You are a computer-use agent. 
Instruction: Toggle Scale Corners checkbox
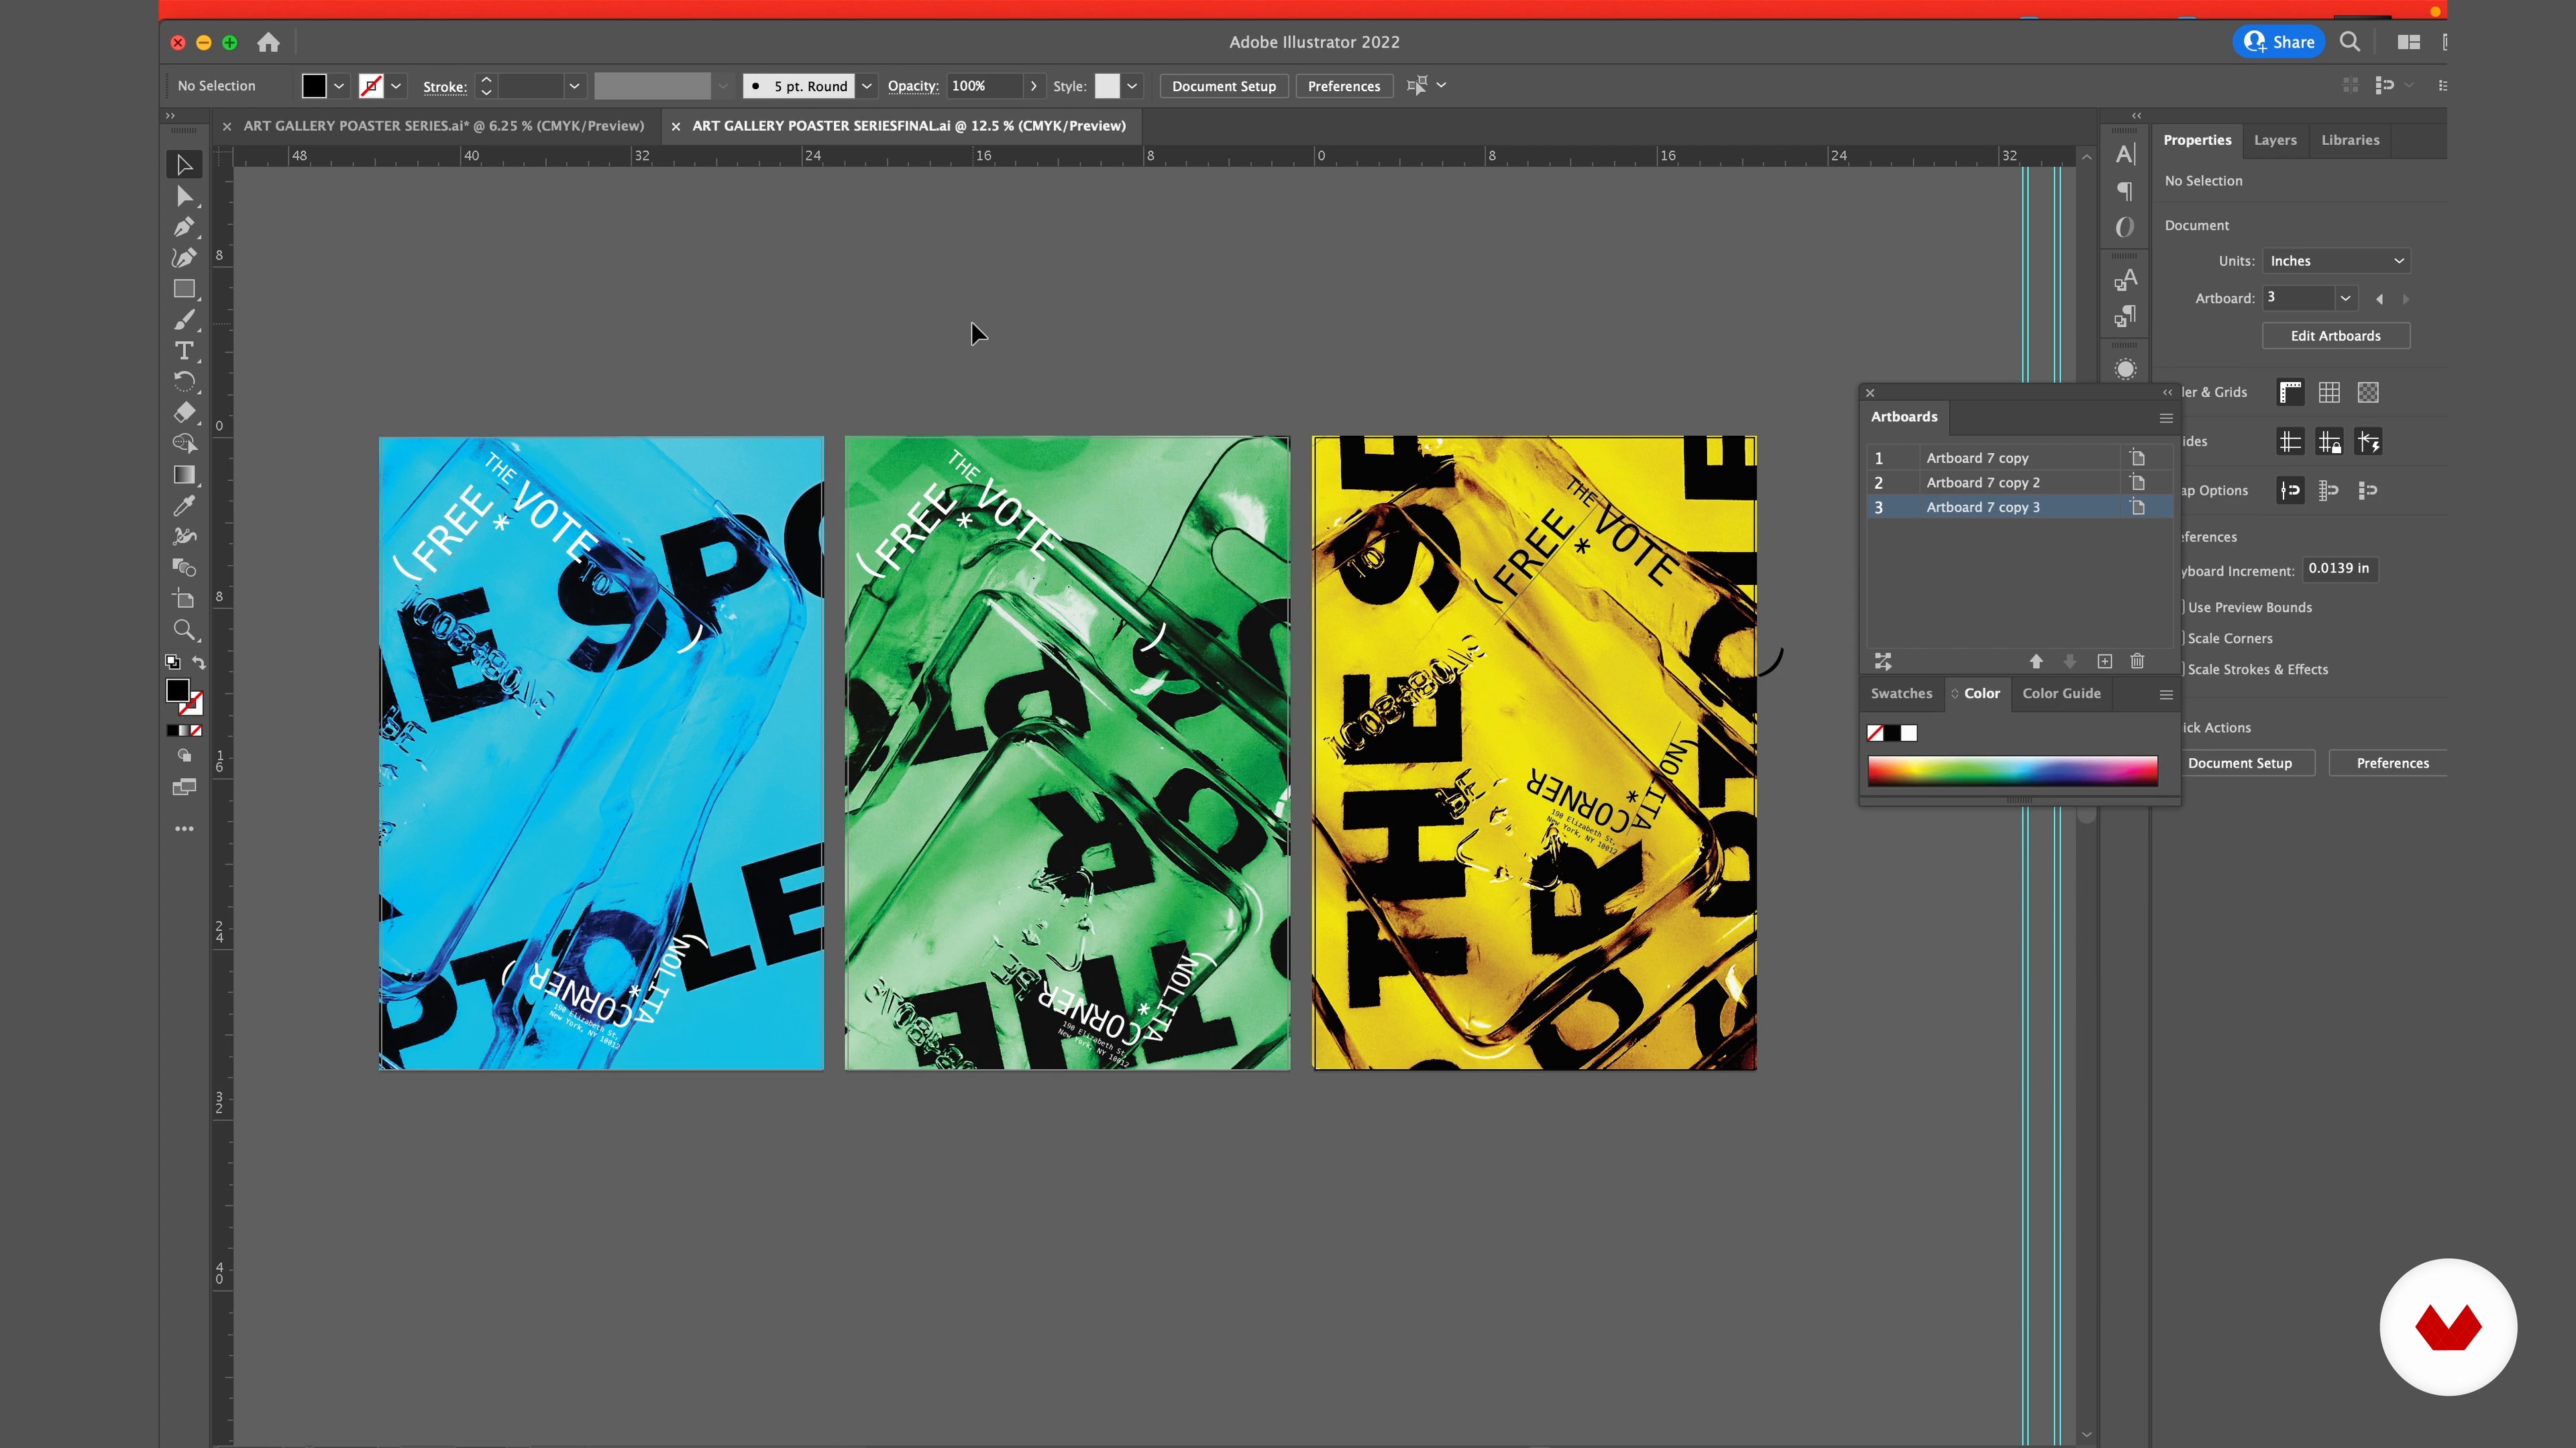pyautogui.click(x=2183, y=639)
